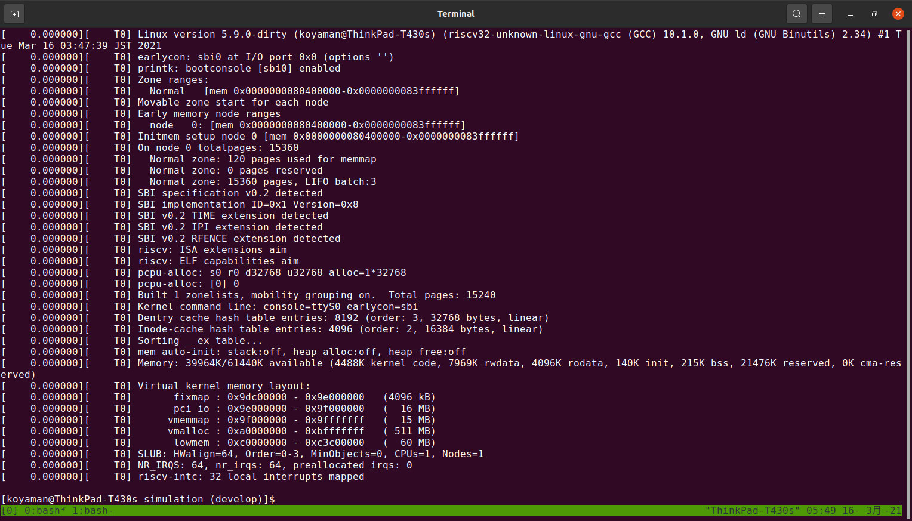Image resolution: width=912 pixels, height=521 pixels.
Task: Open a new terminal tab
Action: pos(14,14)
